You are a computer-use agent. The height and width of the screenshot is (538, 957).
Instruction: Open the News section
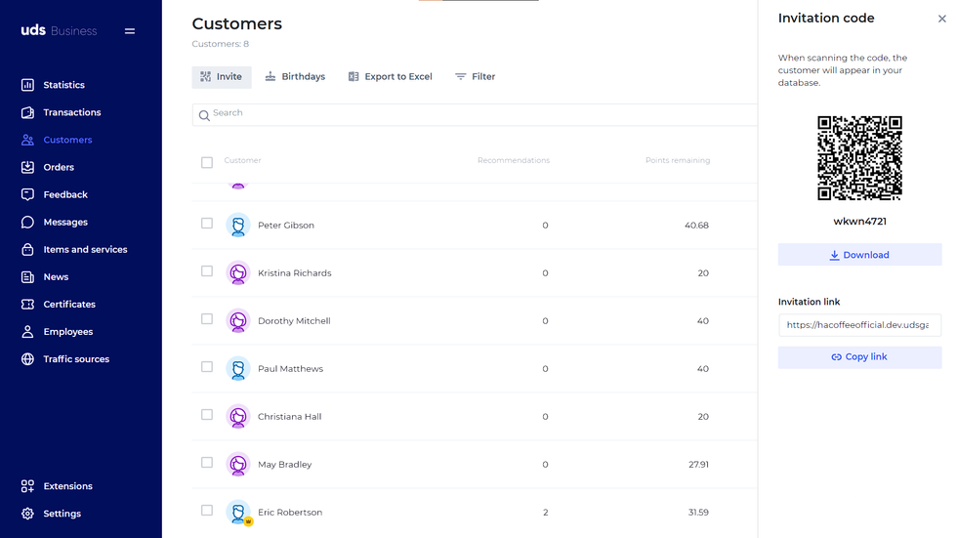[57, 277]
